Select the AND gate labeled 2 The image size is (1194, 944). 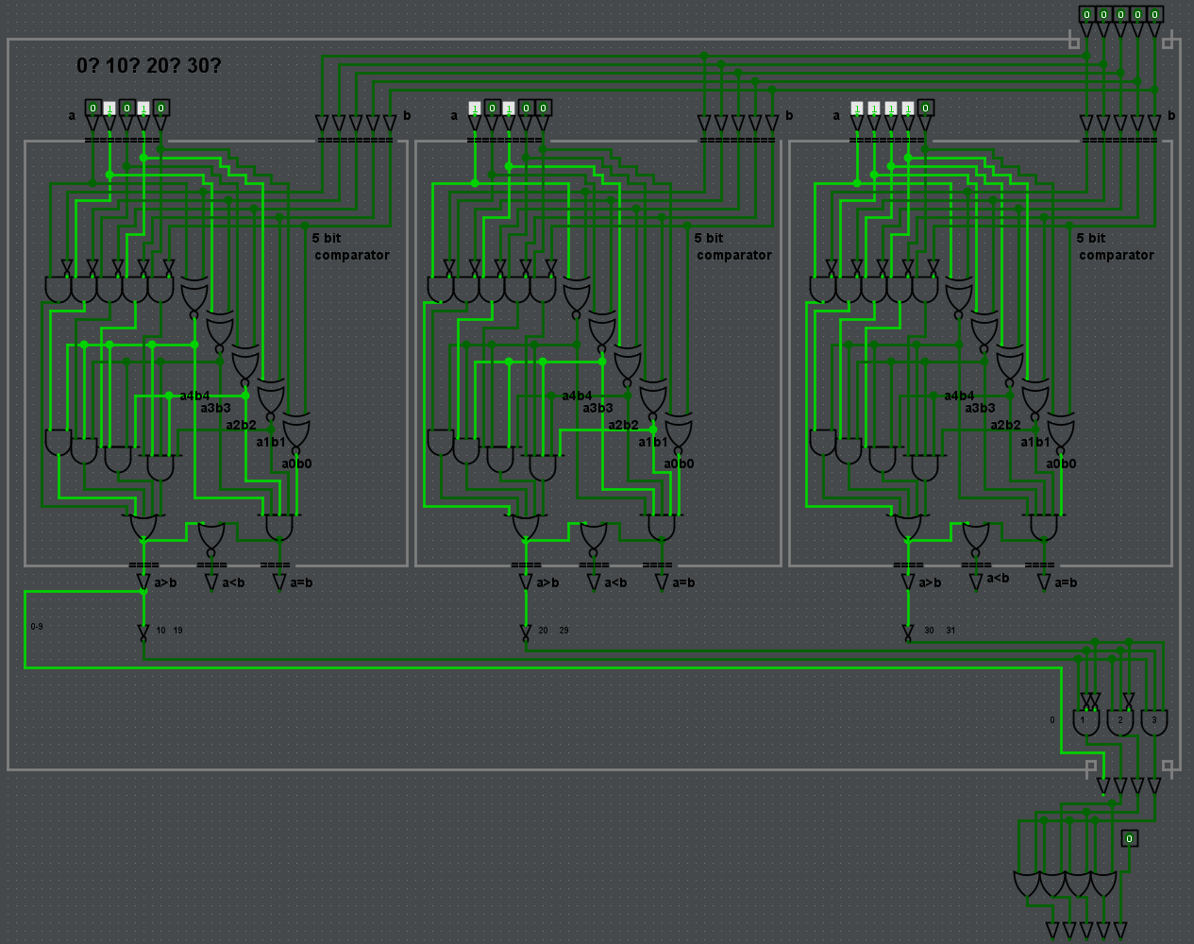(x=1120, y=722)
